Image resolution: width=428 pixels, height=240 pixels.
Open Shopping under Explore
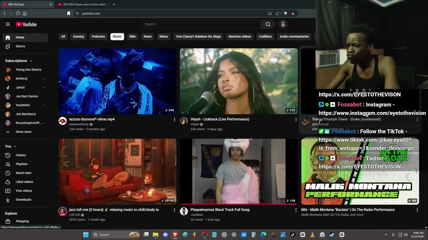[x=25, y=221]
